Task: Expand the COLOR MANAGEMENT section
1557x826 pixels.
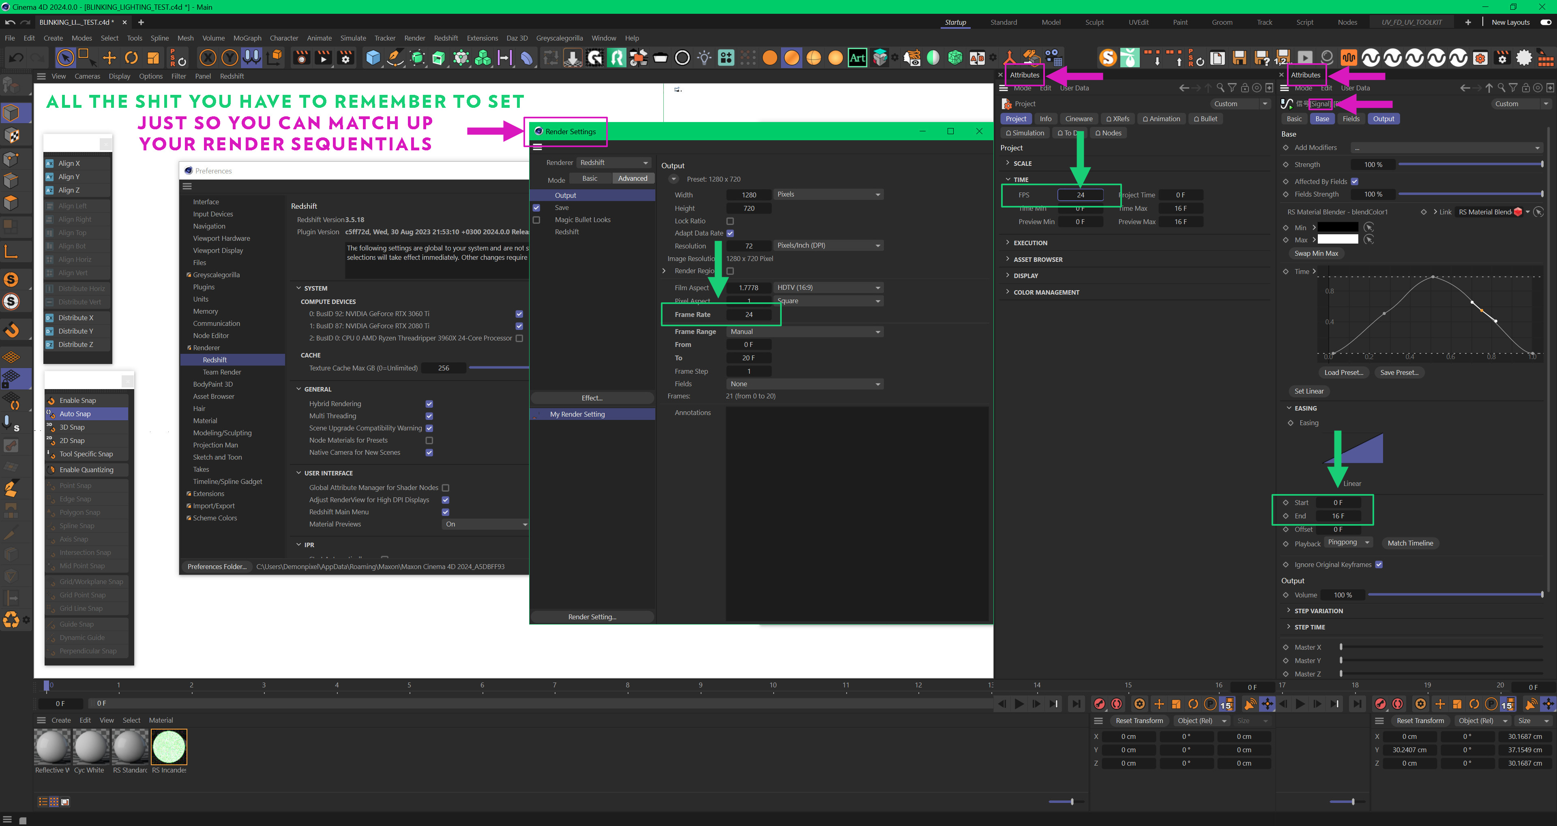Action: tap(1046, 293)
